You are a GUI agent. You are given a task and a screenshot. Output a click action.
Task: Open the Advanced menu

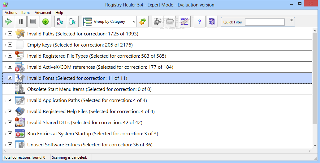(43, 13)
